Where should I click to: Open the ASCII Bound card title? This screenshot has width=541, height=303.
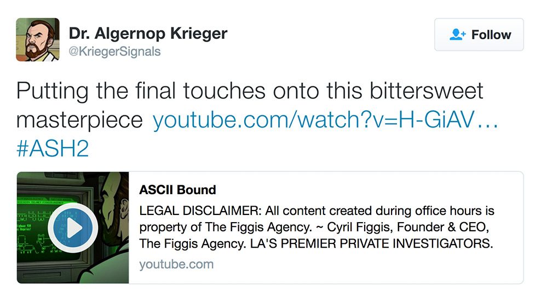pyautogui.click(x=177, y=190)
